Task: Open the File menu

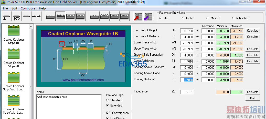Action: click(x=5, y=8)
